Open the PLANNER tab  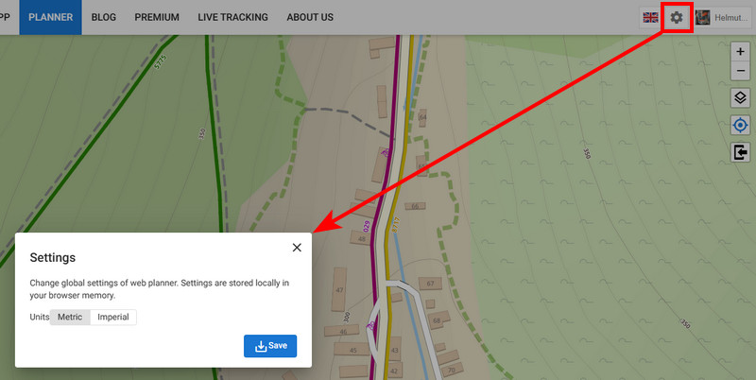pos(51,17)
